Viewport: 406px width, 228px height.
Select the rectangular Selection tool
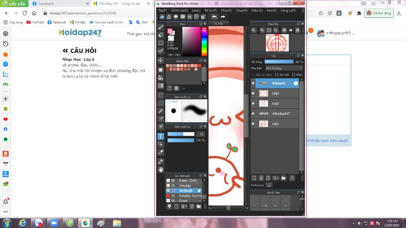pyautogui.click(x=161, y=95)
